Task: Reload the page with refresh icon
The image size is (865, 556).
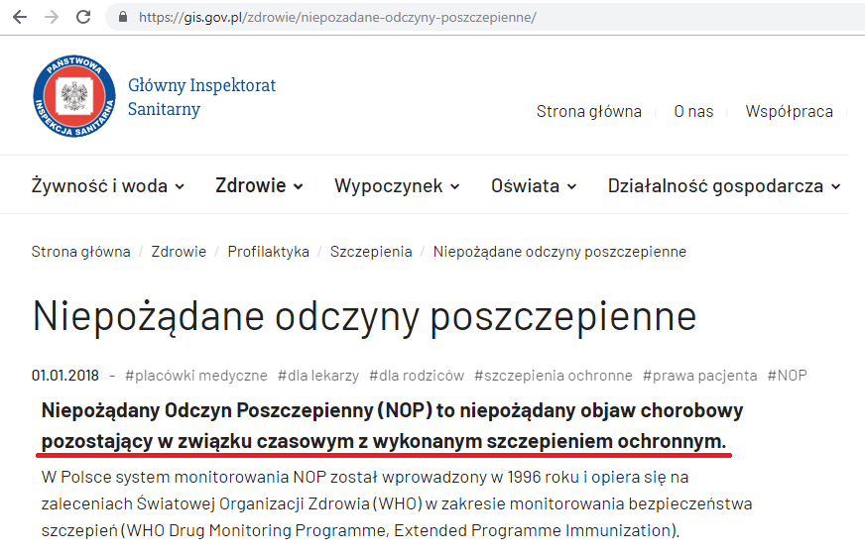Action: click(83, 17)
